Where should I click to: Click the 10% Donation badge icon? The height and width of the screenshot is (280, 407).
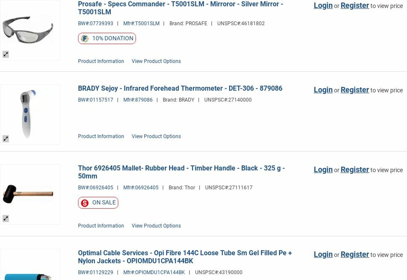tap(85, 39)
